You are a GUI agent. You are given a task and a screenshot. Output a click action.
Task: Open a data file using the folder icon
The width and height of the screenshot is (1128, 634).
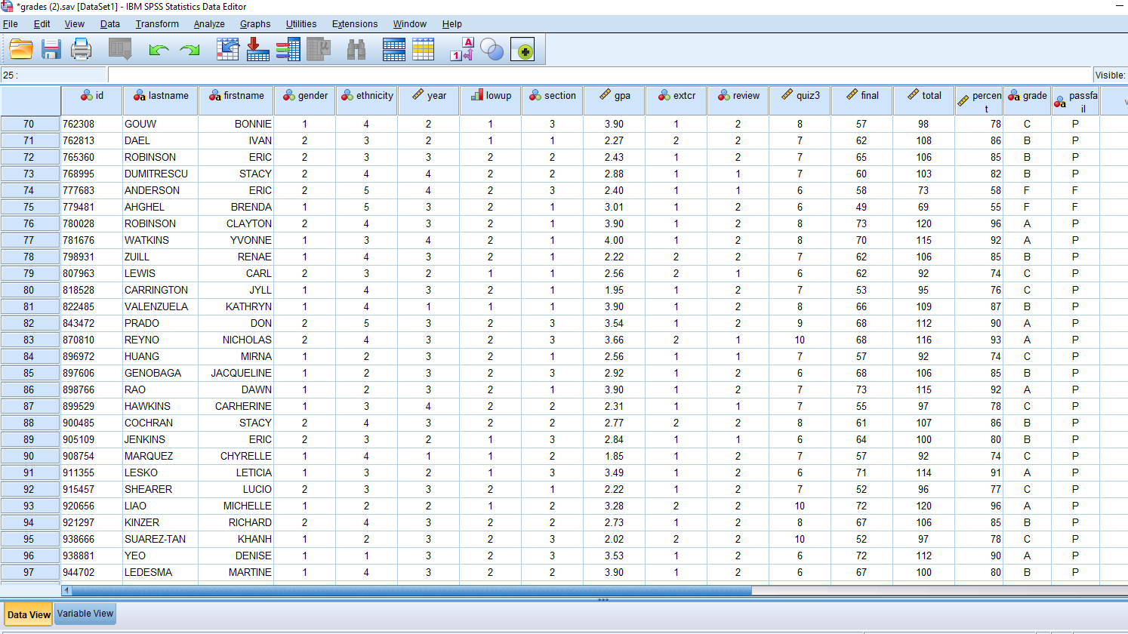point(20,48)
